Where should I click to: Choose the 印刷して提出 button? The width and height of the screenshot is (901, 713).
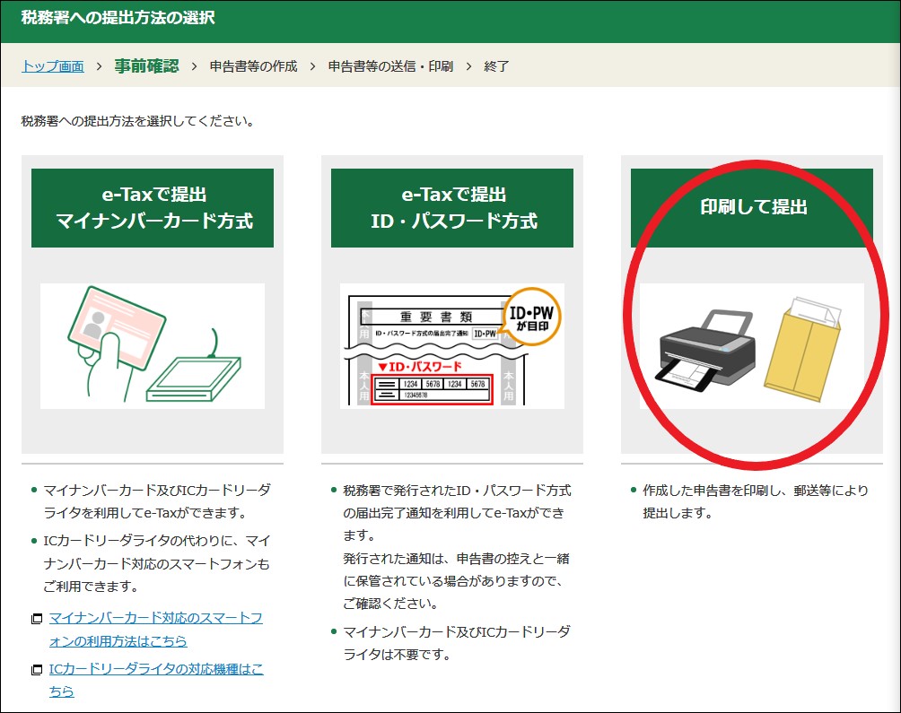click(x=752, y=208)
